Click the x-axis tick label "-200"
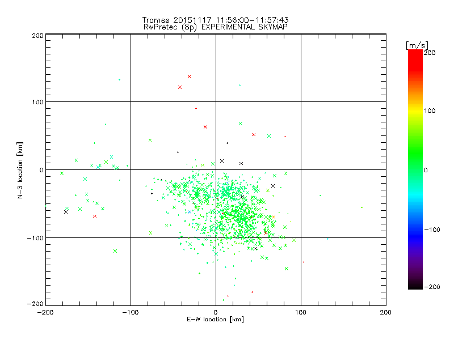The height and width of the screenshot is (340, 454). pyautogui.click(x=45, y=312)
